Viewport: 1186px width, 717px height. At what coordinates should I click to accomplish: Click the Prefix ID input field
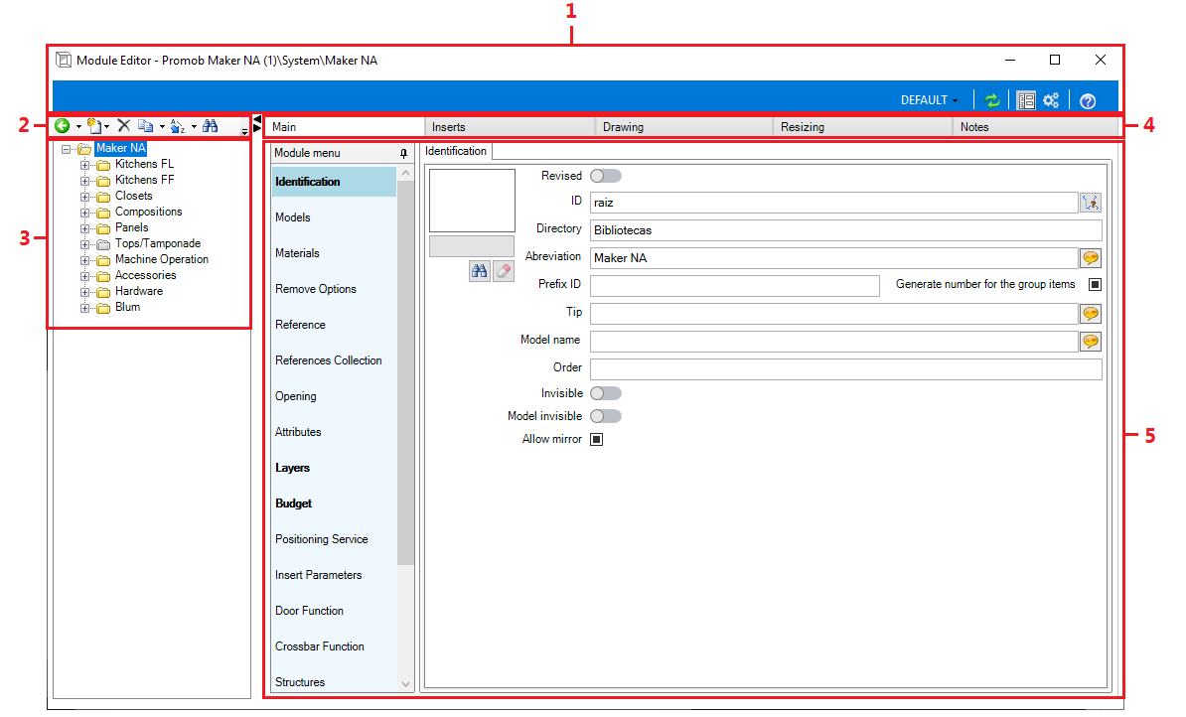(x=734, y=285)
